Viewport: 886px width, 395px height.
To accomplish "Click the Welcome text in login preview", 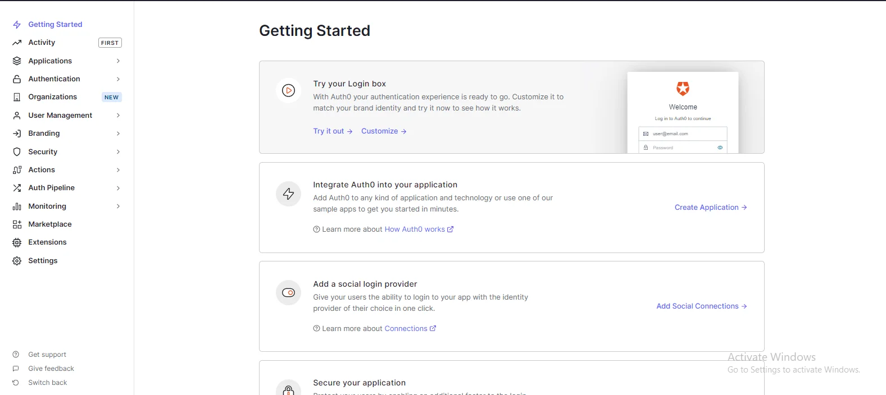I will click(x=683, y=107).
